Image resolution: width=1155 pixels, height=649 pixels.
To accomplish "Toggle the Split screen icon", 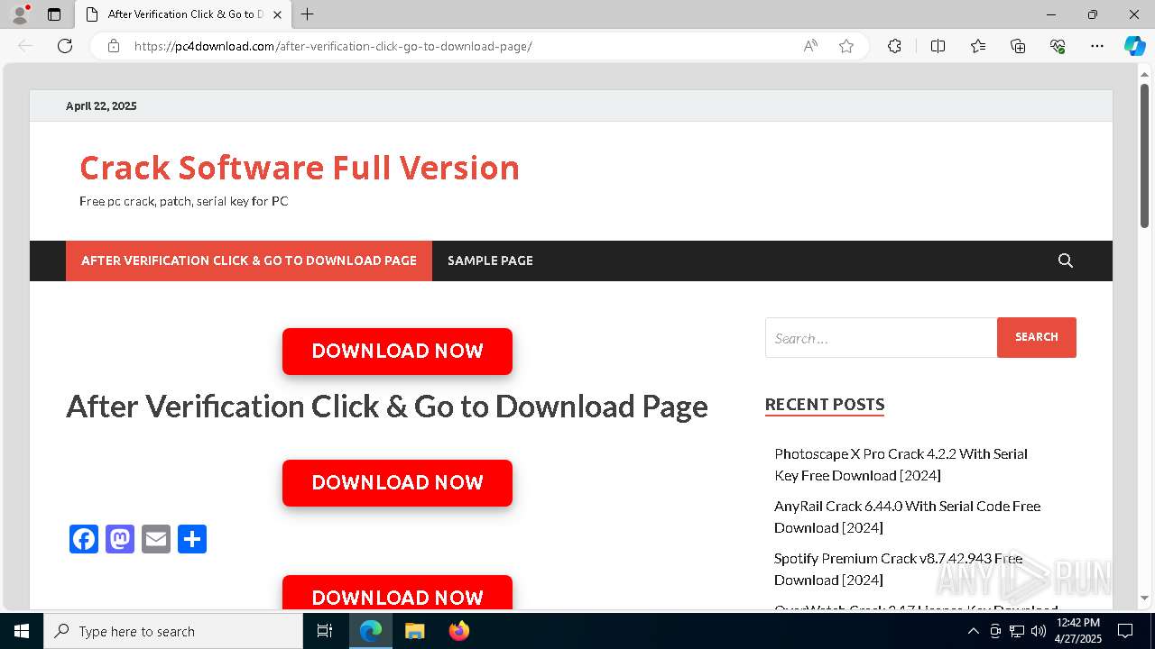I will [x=938, y=46].
